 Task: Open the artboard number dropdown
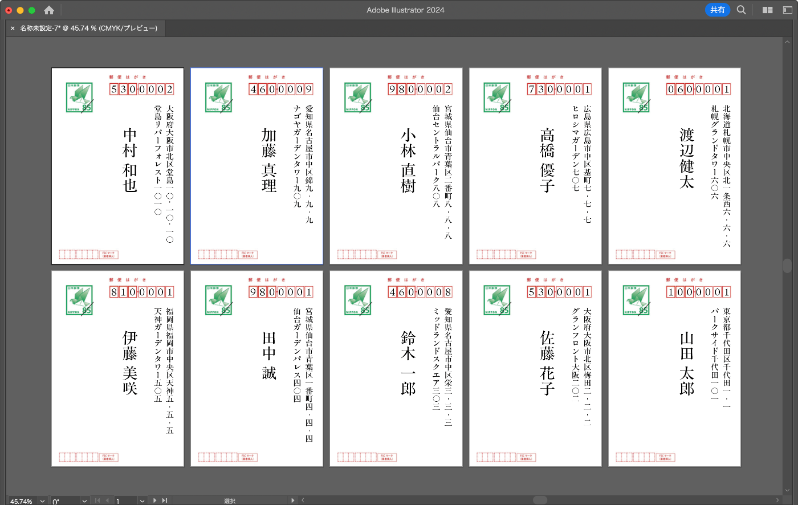[x=142, y=501]
